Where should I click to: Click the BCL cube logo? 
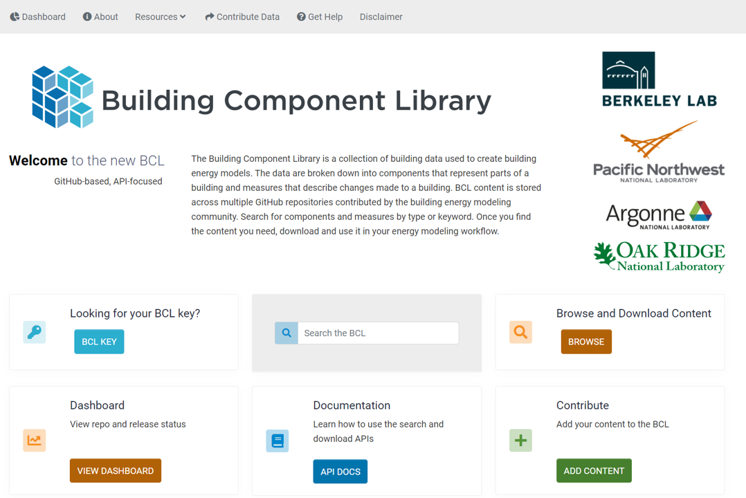62,97
